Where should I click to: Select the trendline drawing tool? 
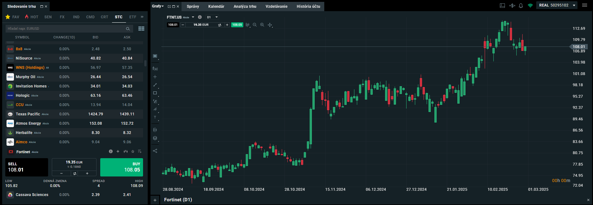pyautogui.click(x=155, y=85)
